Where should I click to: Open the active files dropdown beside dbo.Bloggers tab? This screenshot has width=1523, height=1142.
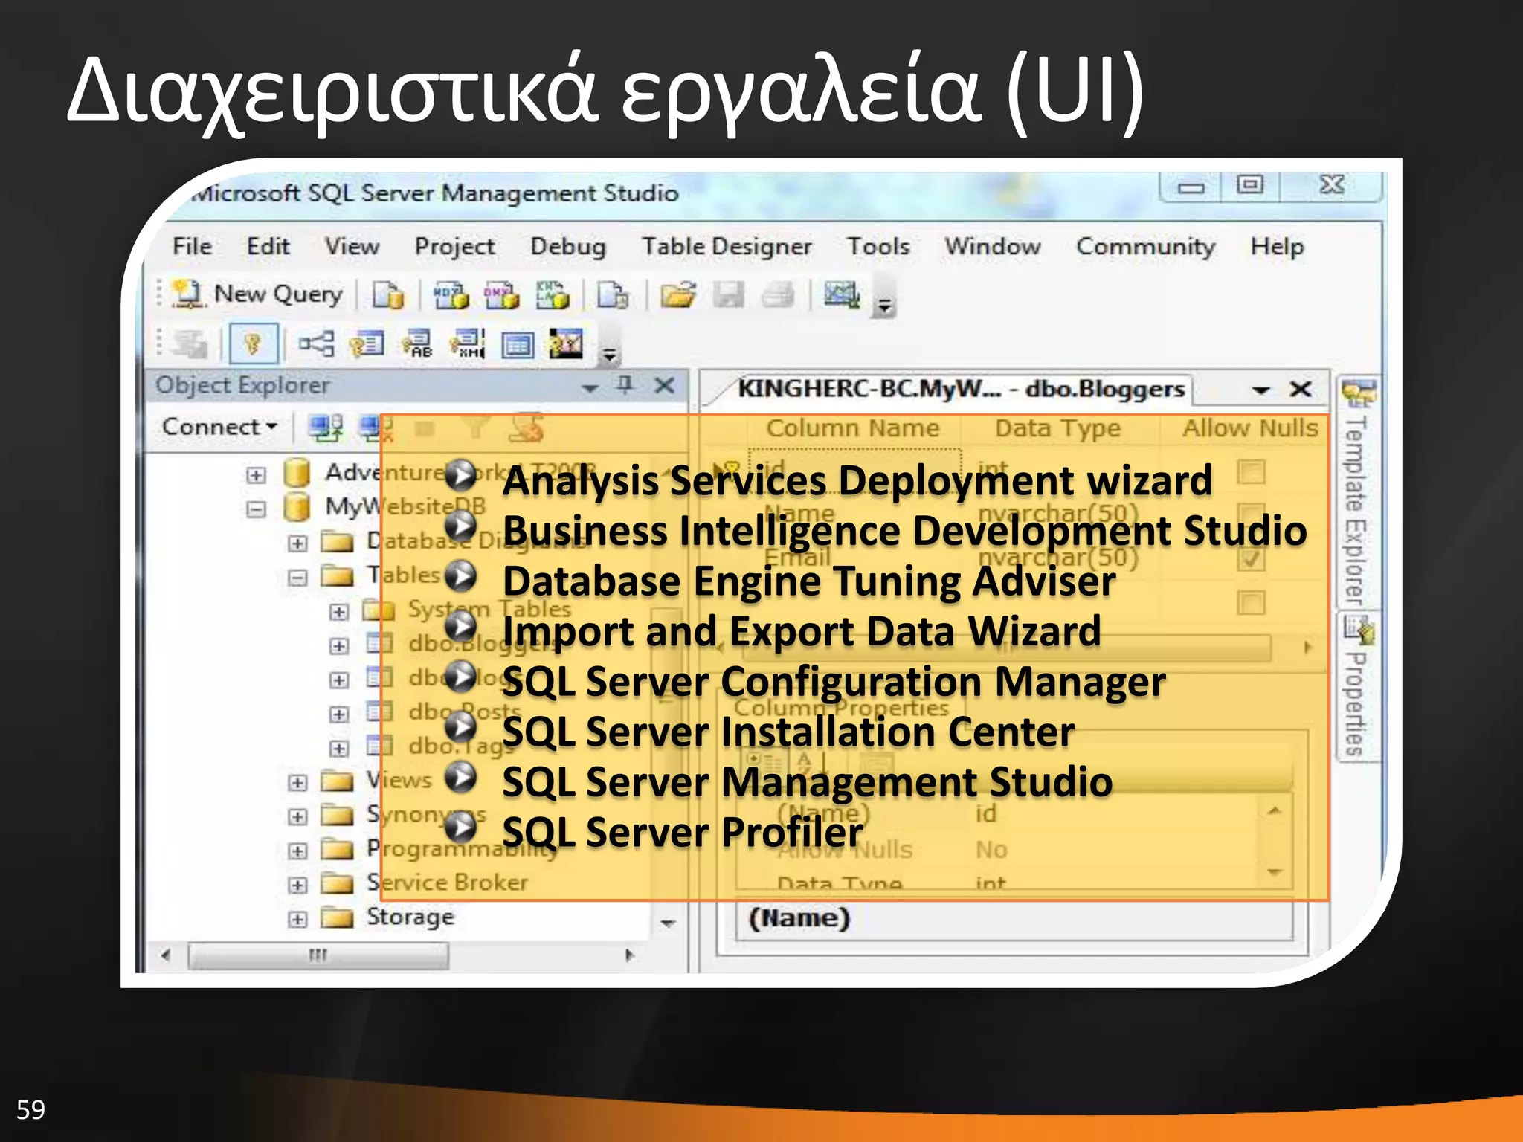point(1260,390)
